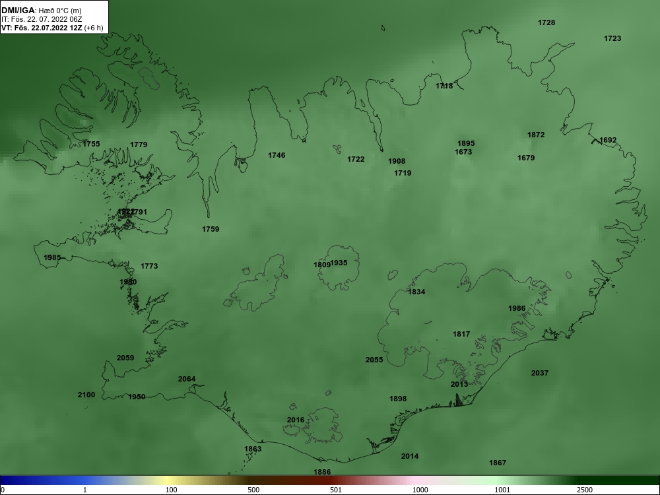Click the 1985 label on the peninsula tip
This screenshot has width=660, height=495.
click(x=52, y=257)
